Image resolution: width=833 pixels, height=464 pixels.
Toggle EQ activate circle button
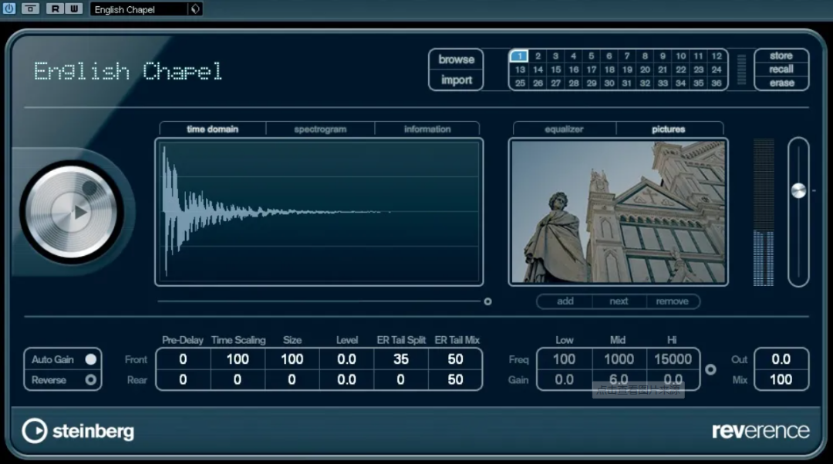[710, 369]
